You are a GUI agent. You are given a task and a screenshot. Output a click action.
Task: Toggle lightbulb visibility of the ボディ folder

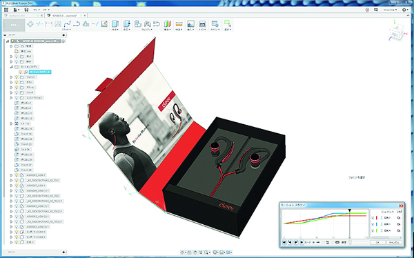coord(17,82)
